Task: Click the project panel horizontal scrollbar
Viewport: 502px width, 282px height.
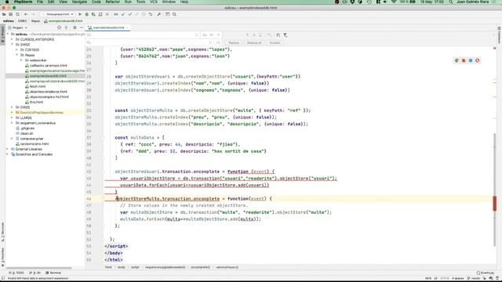Action: coord(39,268)
